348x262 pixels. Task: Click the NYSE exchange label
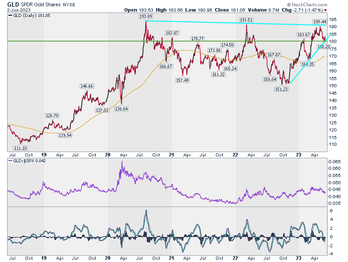coord(69,4)
